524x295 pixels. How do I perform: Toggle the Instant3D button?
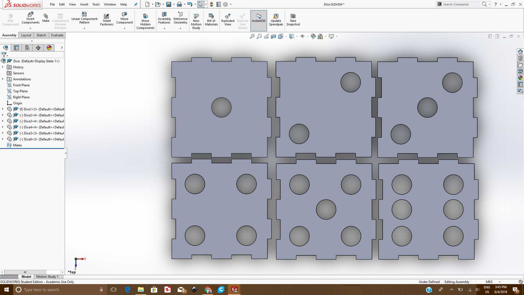258,19
